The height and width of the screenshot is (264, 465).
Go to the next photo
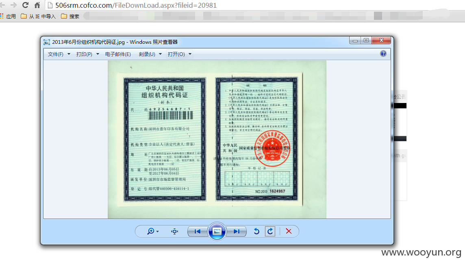pyautogui.click(x=236, y=231)
